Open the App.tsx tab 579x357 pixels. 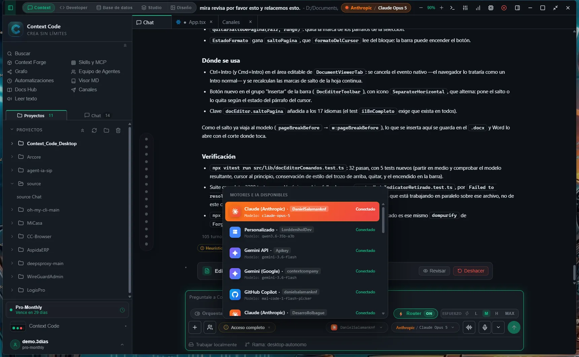coord(194,22)
